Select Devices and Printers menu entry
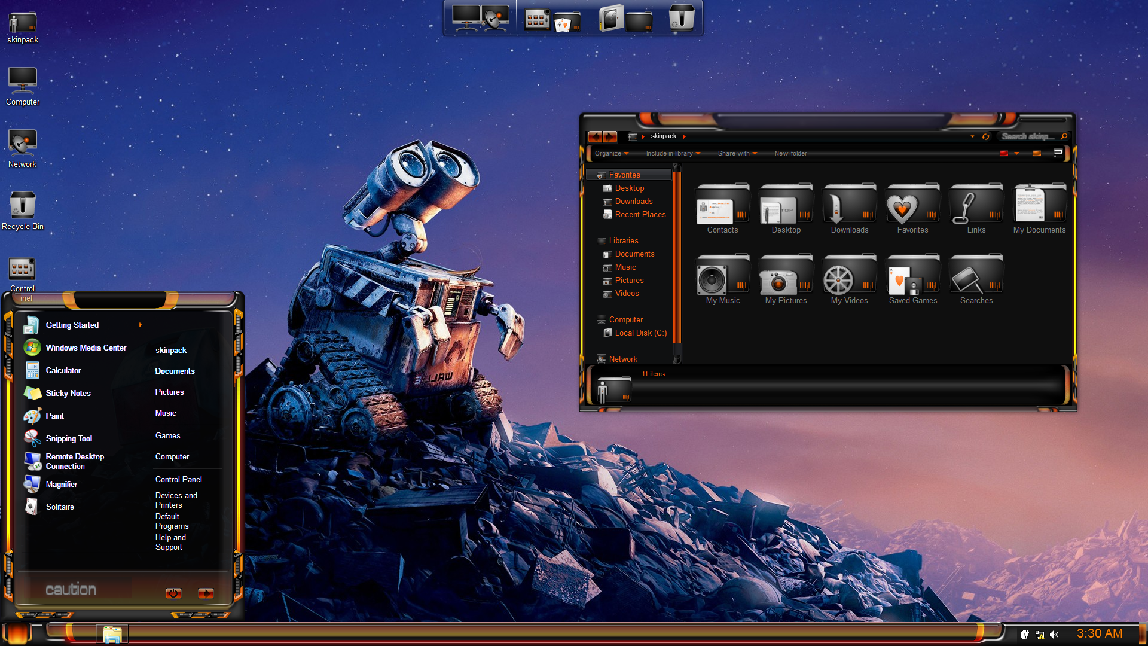This screenshot has width=1148, height=646. (x=176, y=500)
